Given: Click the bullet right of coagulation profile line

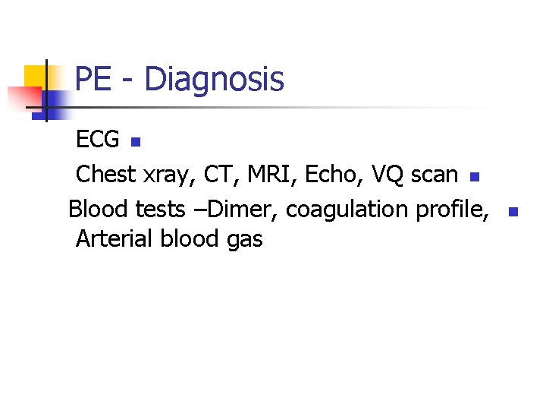Looking at the screenshot, I should coord(512,211).
